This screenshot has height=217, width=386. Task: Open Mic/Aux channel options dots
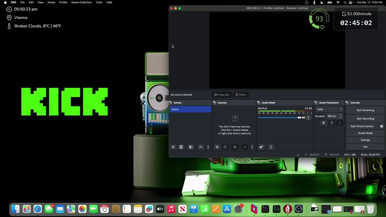(x=308, y=118)
